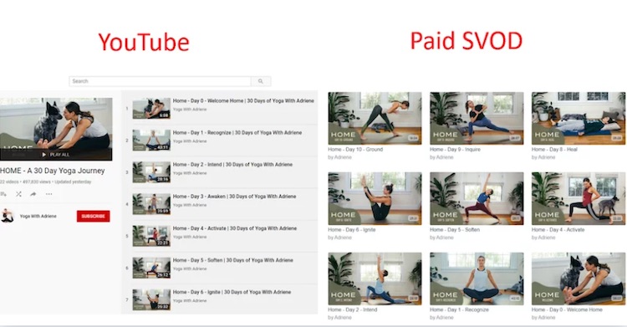
Task: Click SVOD caption Home - Day 2 - Intend
Action: coord(353,309)
